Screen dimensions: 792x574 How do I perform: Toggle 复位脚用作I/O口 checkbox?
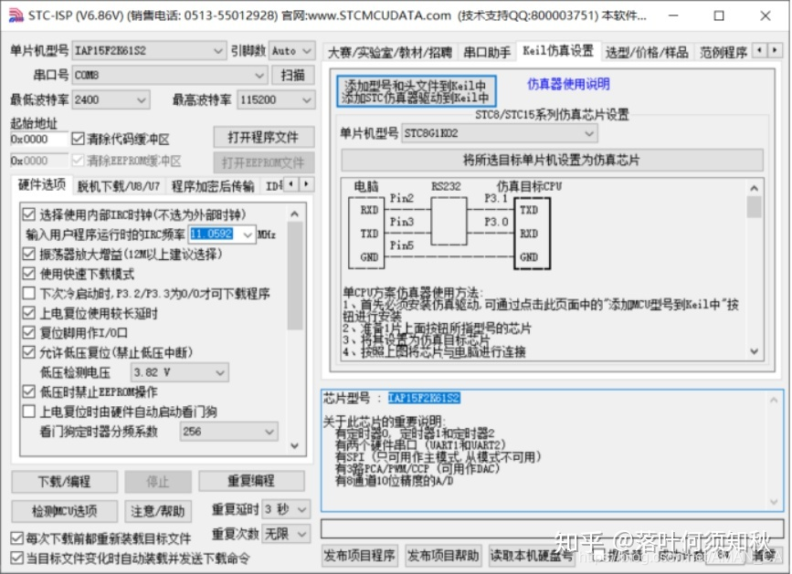tap(29, 332)
